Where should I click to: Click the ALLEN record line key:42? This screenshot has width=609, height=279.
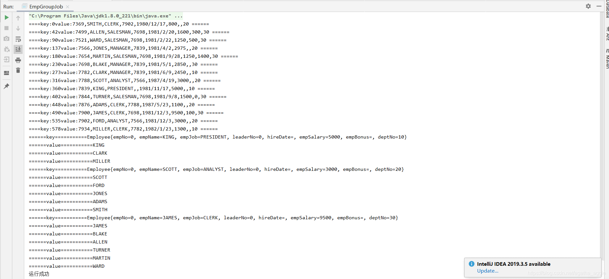coord(129,32)
